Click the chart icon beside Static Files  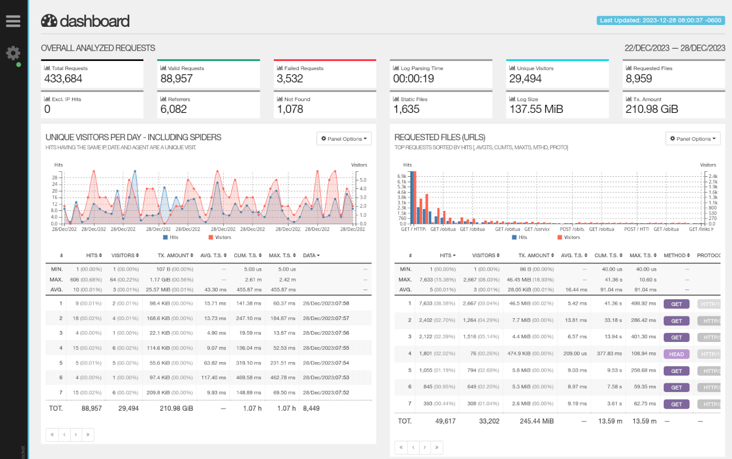(x=396, y=99)
